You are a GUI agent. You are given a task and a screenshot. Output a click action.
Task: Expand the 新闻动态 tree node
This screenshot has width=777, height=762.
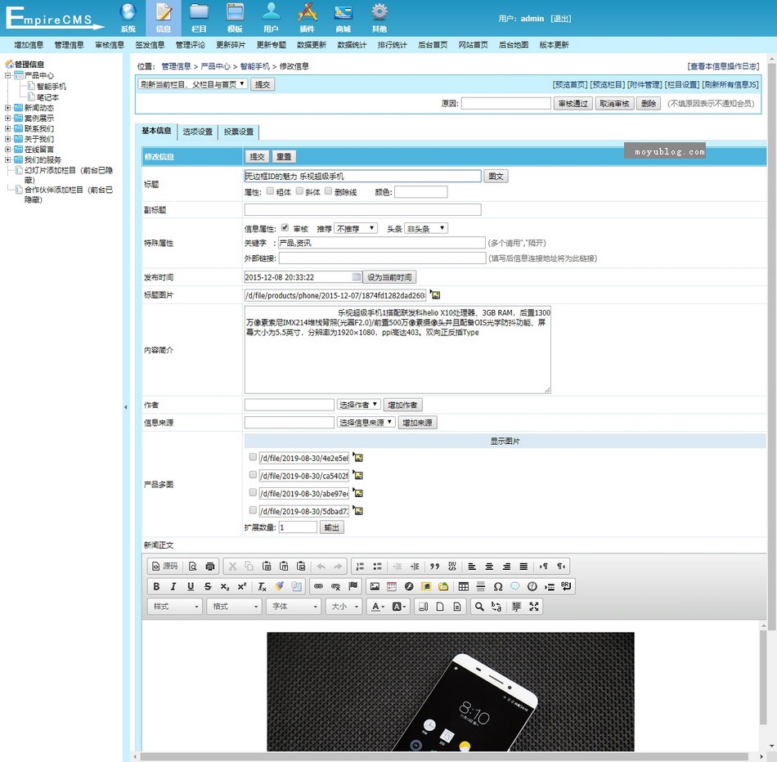(7, 107)
